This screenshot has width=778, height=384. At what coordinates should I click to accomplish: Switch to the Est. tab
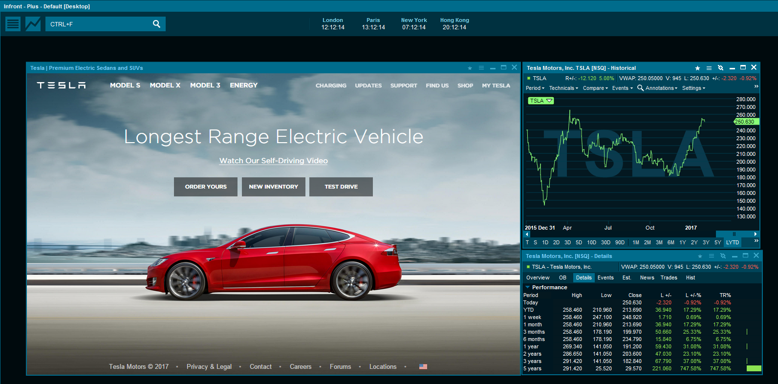click(x=627, y=277)
